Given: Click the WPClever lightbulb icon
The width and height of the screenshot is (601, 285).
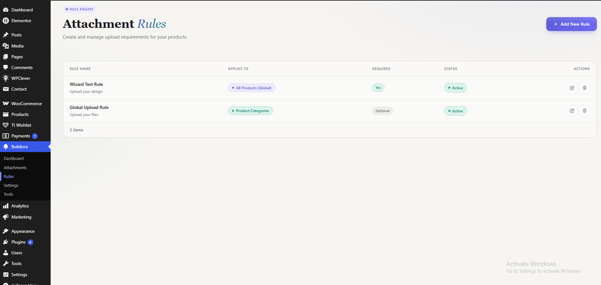Looking at the screenshot, I should [x=6, y=78].
